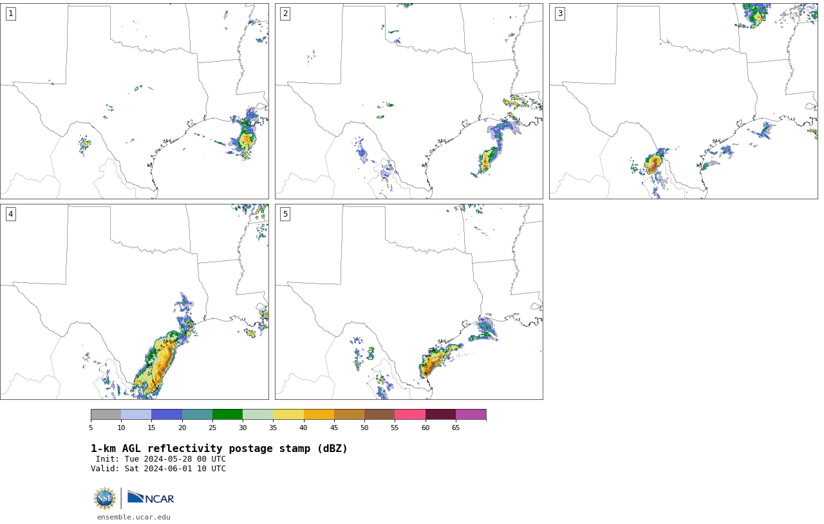The width and height of the screenshot is (824, 524).
Task: Click the panel number 4 label
Action: 10,214
